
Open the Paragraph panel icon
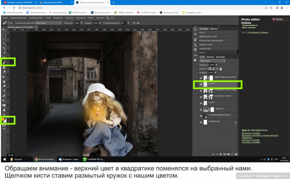tap(195, 50)
